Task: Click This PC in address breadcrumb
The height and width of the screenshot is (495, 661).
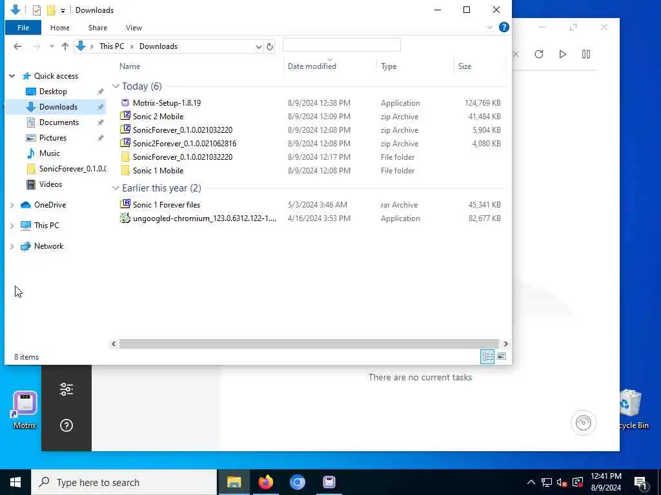Action: tap(112, 46)
